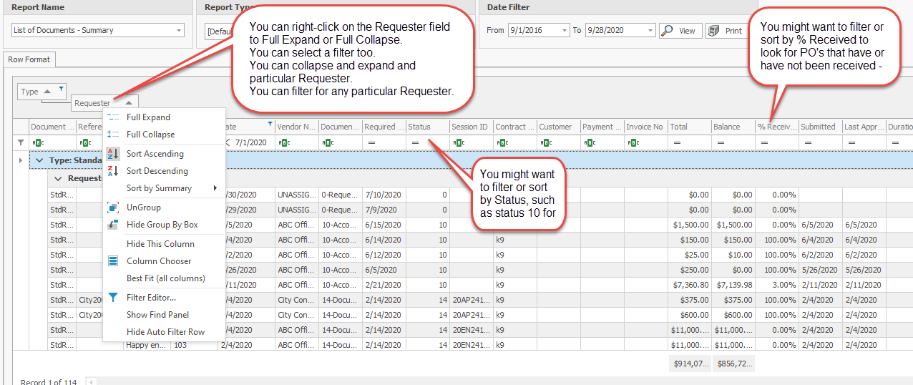Open the Report Name dropdown
The width and height of the screenshot is (913, 385).
pos(178,31)
